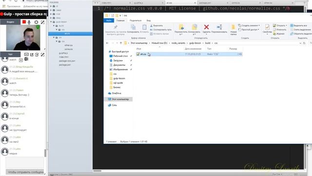Open other.css in the sidebar tree
Image resolution: width=312 pixels, height=176 pixels.
coord(68,45)
